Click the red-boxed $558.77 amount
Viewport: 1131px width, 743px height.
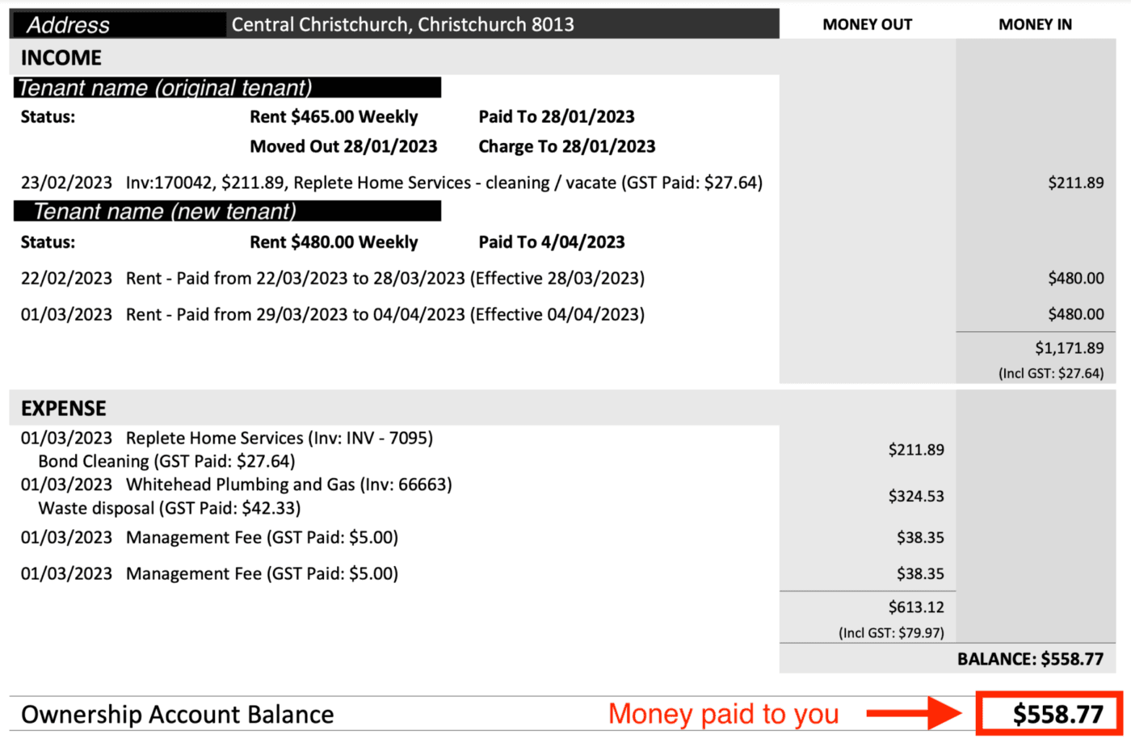[x=1057, y=714]
